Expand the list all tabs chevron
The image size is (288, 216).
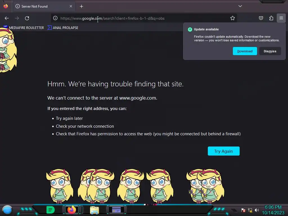tap(240, 6)
